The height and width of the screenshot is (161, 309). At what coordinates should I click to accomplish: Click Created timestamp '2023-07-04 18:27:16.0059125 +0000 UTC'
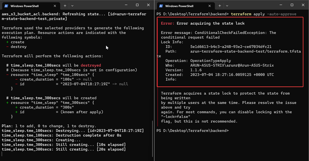point(232,75)
